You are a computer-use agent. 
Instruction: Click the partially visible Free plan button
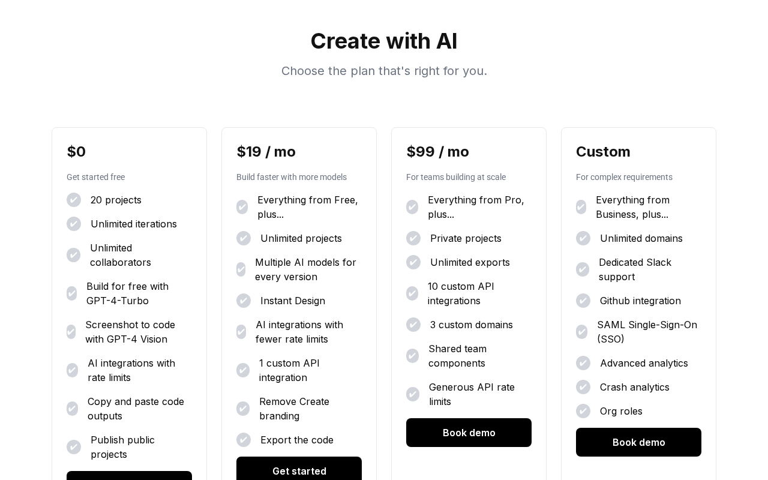pos(129,476)
